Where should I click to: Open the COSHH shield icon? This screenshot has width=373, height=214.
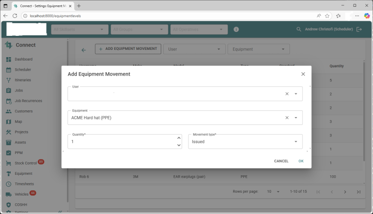coord(9,205)
